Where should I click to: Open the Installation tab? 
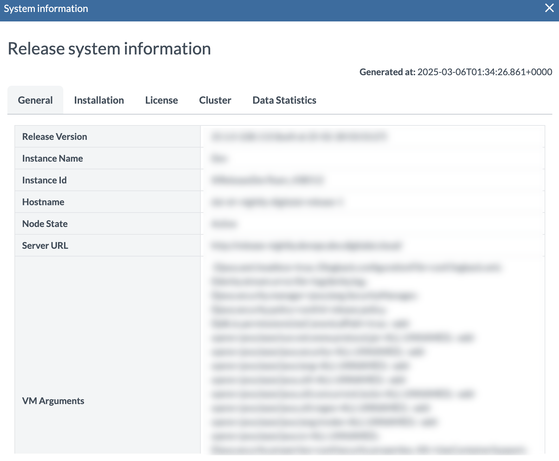[x=99, y=100]
